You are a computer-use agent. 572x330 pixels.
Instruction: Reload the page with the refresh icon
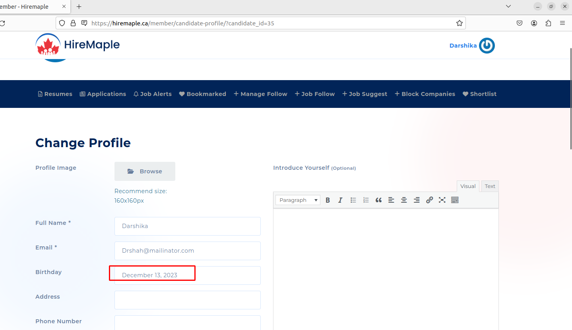(x=2, y=23)
